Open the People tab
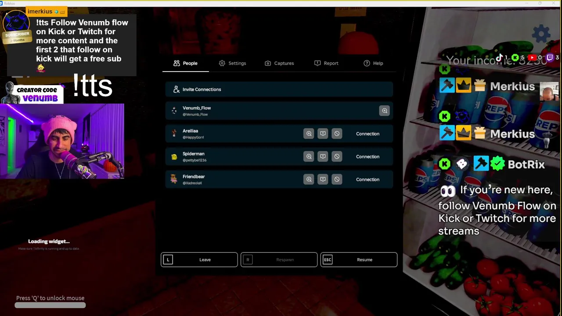The height and width of the screenshot is (316, 562). pos(185,63)
